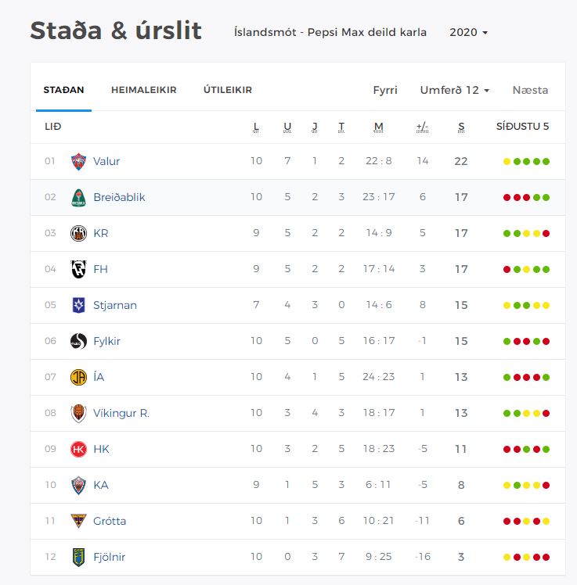This screenshot has height=585, width=577.
Task: Open the Grótta team page link
Action: 109,521
